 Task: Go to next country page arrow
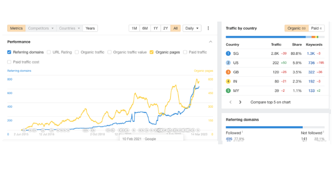coord(240,102)
